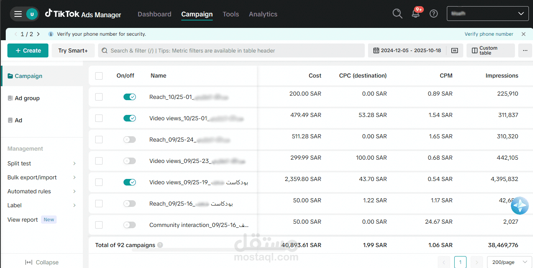Open the help question mark icon
Screen dimensions: 533x268
434,14
